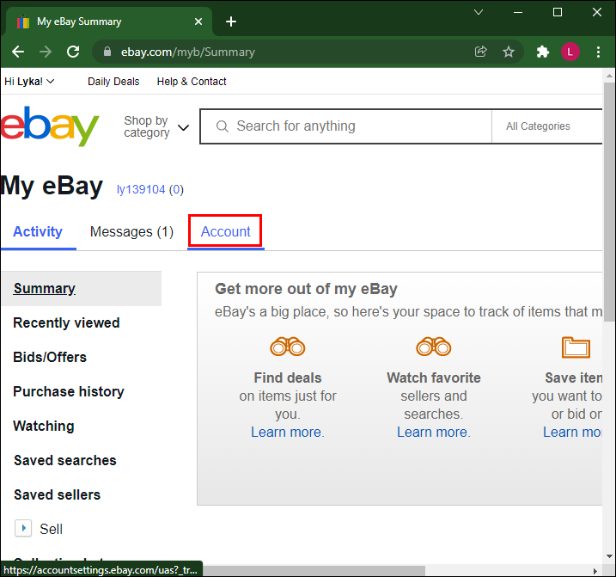Click the eBay logo
This screenshot has height=577, width=616.
point(49,126)
